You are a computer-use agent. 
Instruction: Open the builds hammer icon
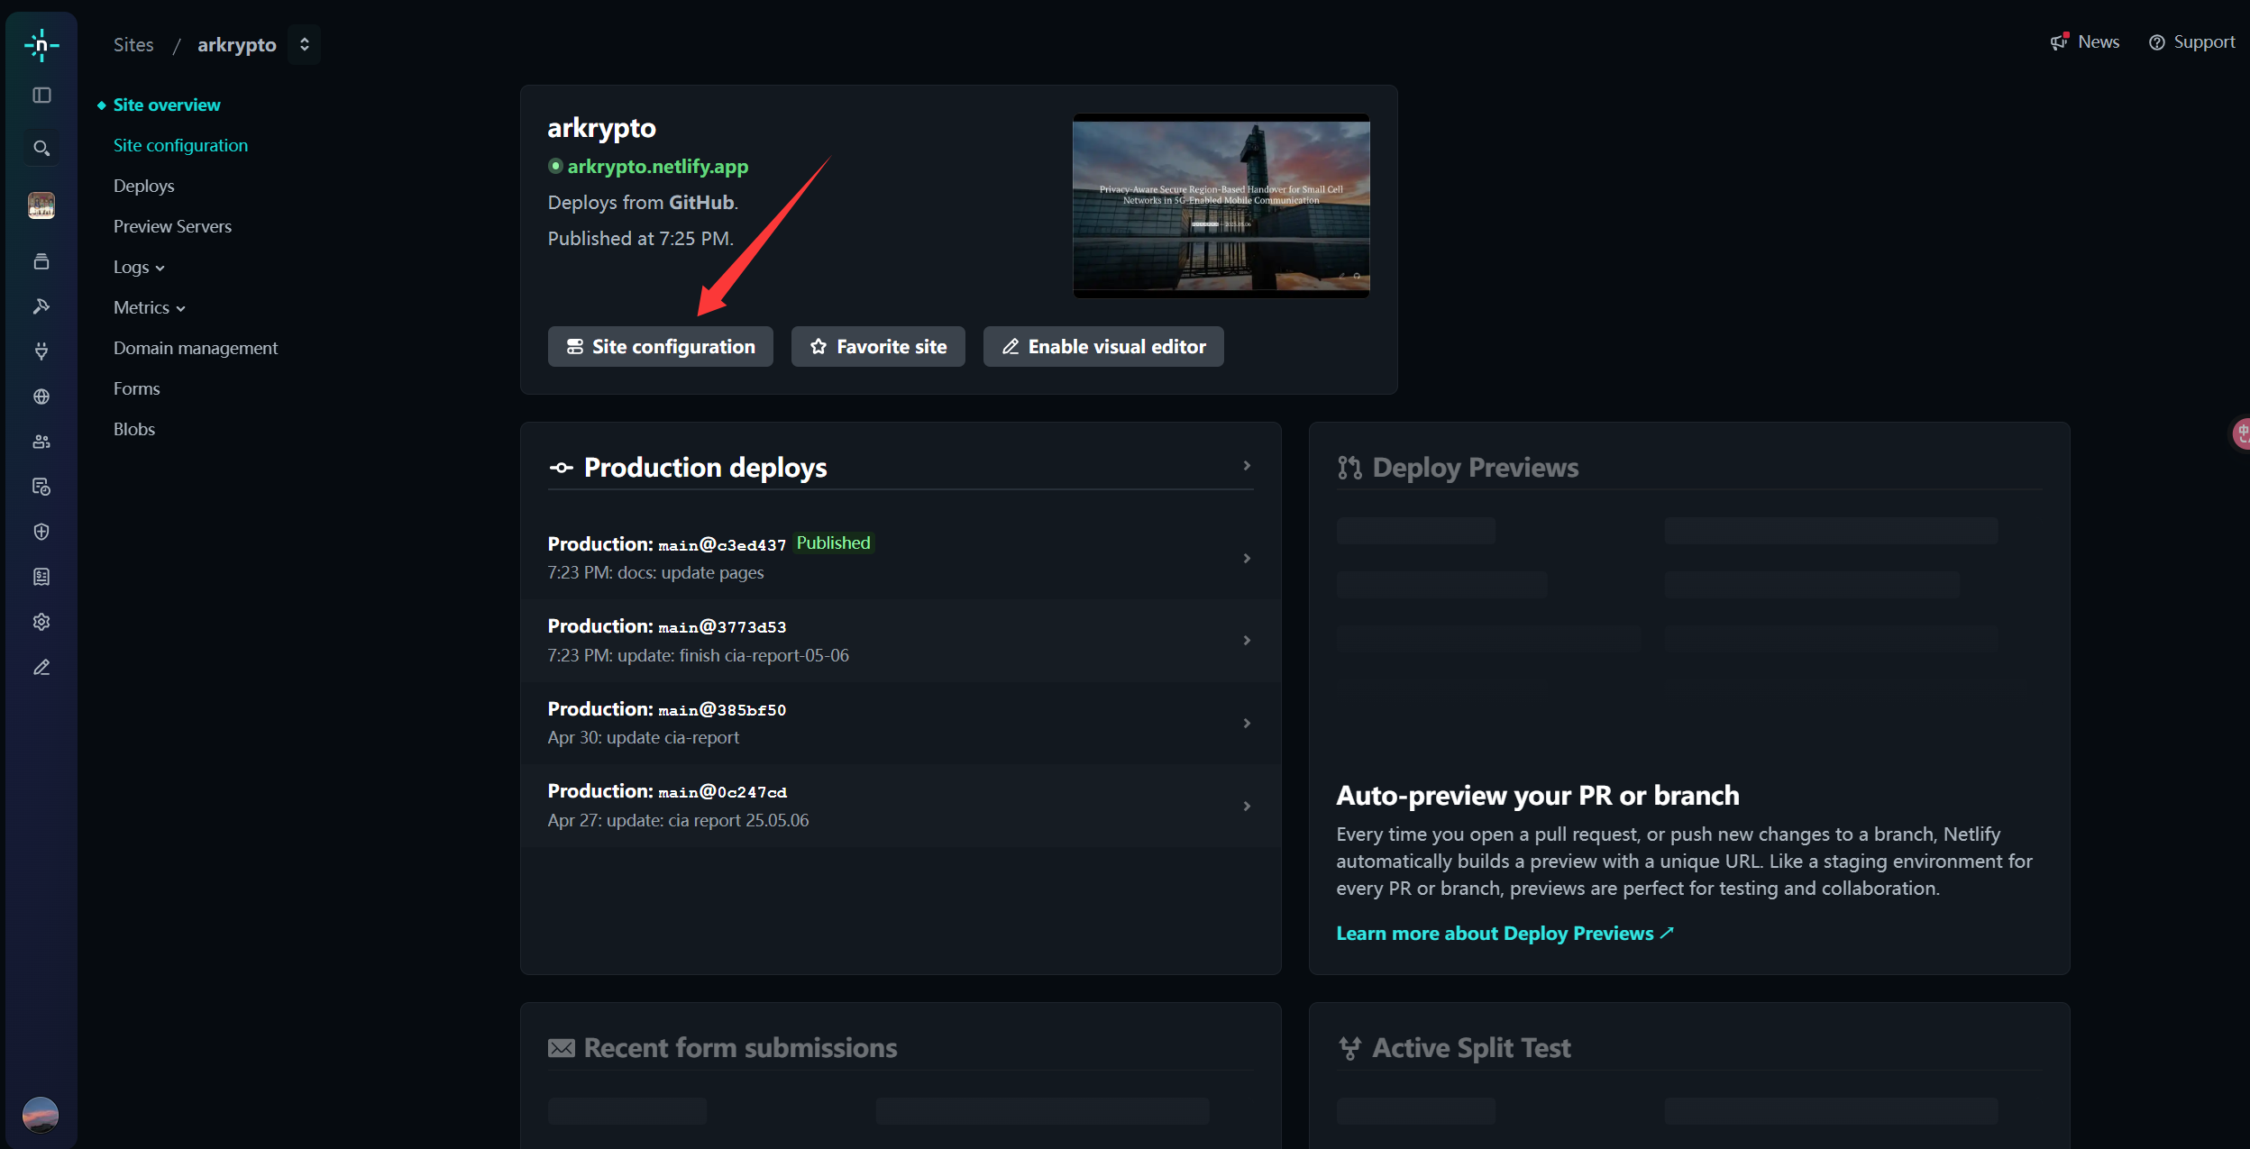pyautogui.click(x=41, y=306)
